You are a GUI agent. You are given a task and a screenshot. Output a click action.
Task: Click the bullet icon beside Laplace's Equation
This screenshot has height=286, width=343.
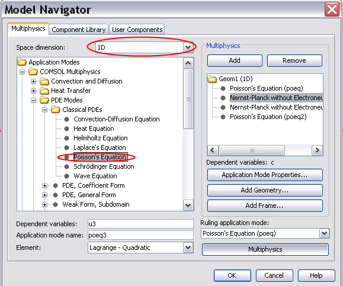point(67,147)
